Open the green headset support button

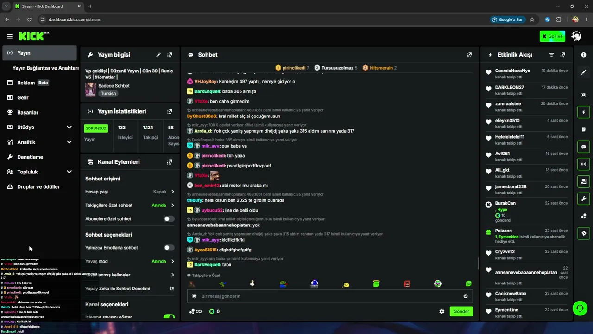coord(580,308)
